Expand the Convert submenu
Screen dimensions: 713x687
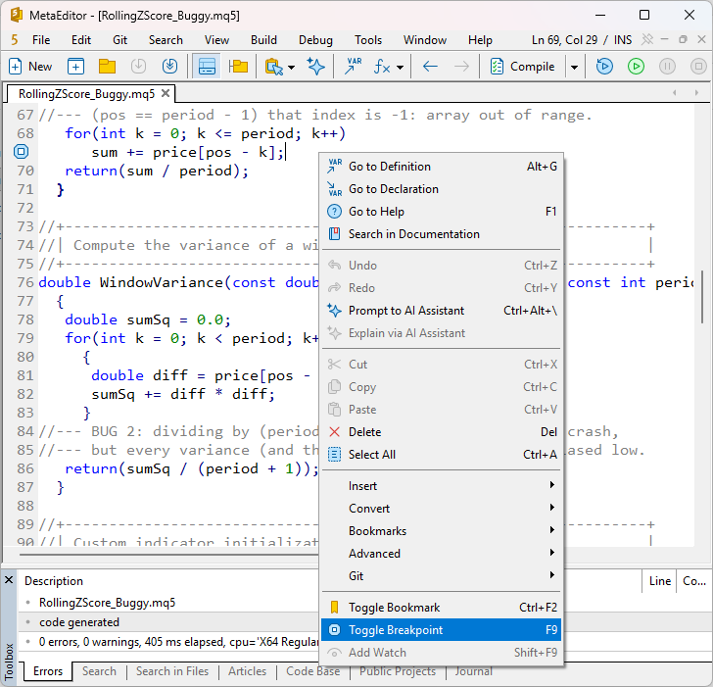coord(441,509)
